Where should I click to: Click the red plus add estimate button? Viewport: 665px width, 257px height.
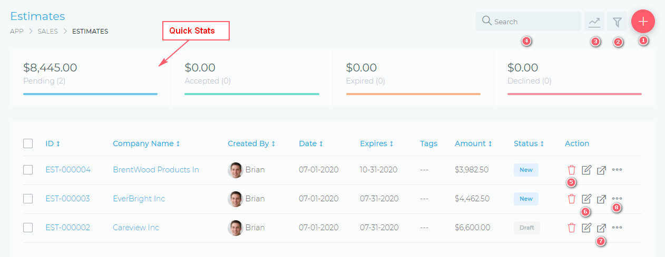pos(642,22)
